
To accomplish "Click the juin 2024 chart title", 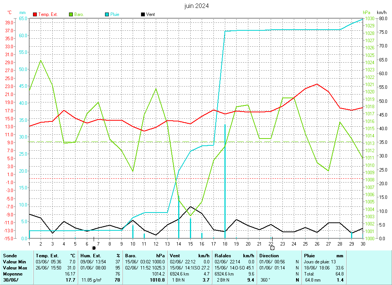I will tap(196, 6).
